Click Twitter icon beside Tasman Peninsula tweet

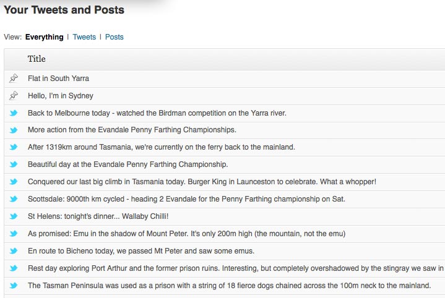click(14, 286)
